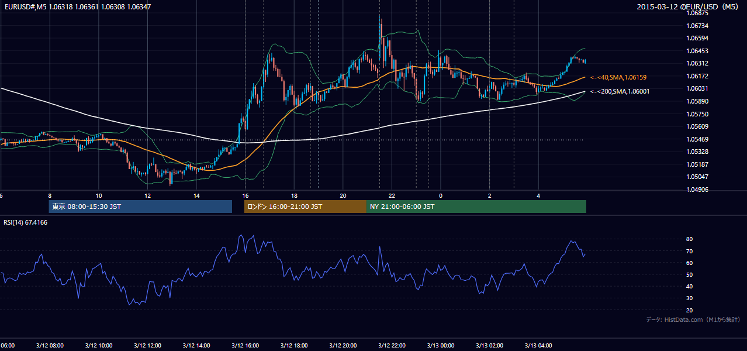Click hour label 0 below price chart

(441, 195)
